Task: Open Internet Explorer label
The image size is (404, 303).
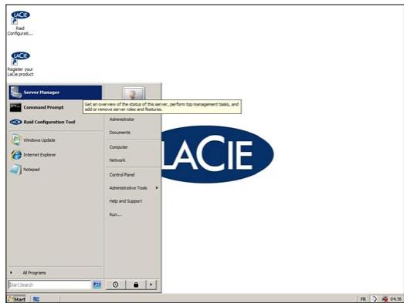Action: point(39,155)
